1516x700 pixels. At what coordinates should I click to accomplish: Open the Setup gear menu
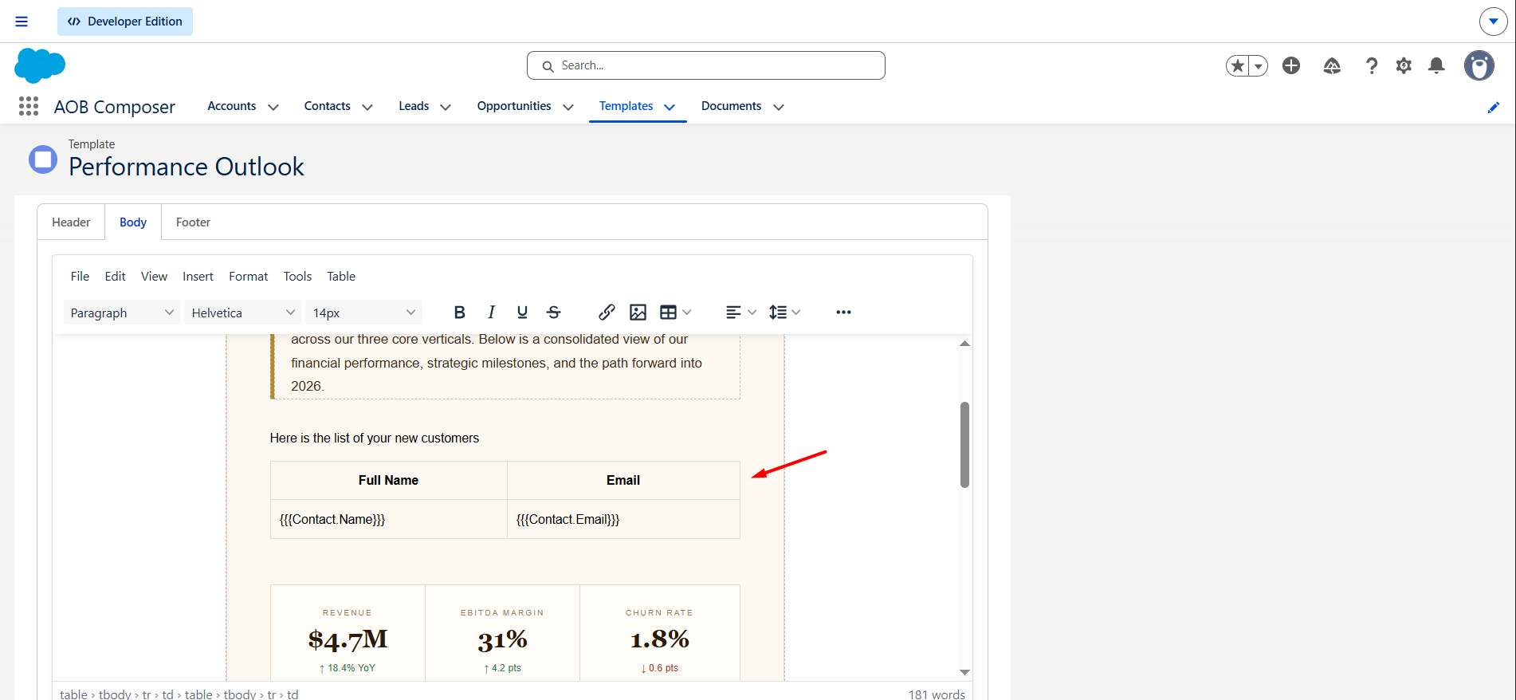[x=1404, y=65]
